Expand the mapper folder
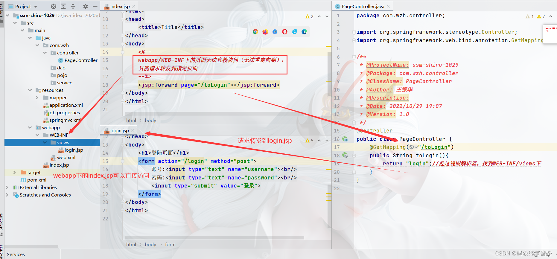The height and width of the screenshot is (259, 557). point(37,97)
